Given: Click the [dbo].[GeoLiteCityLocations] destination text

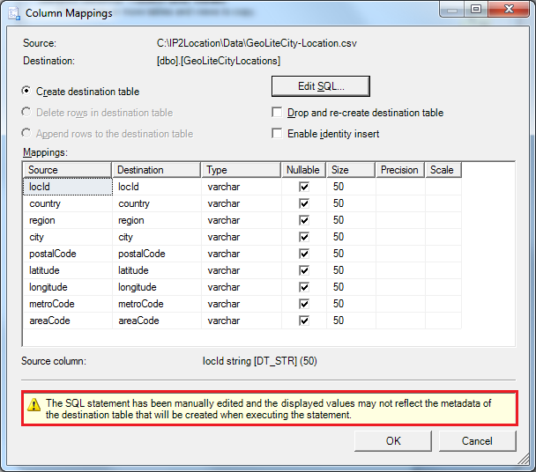Looking at the screenshot, I should (x=219, y=61).
